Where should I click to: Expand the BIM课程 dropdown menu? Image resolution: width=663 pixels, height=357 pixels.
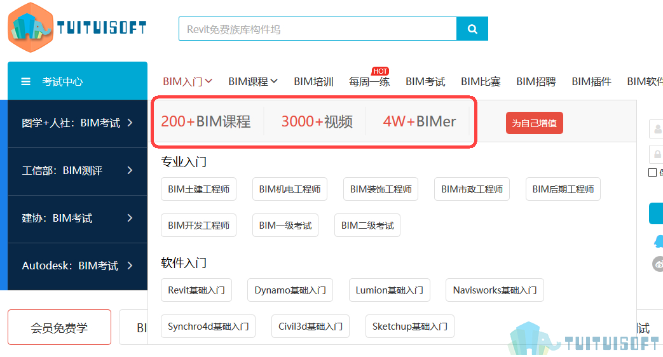pos(253,81)
